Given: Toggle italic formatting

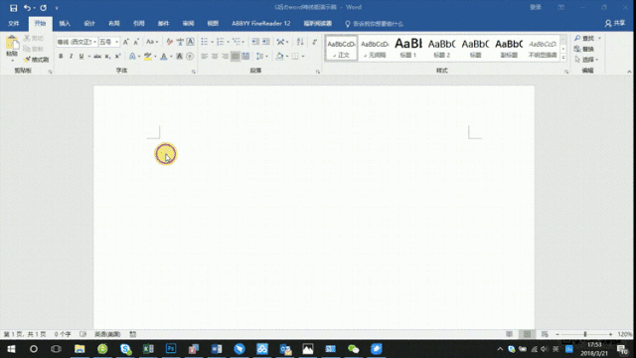Looking at the screenshot, I should [x=71, y=57].
